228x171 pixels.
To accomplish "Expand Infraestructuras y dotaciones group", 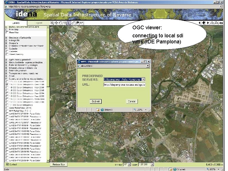I will (6, 68).
